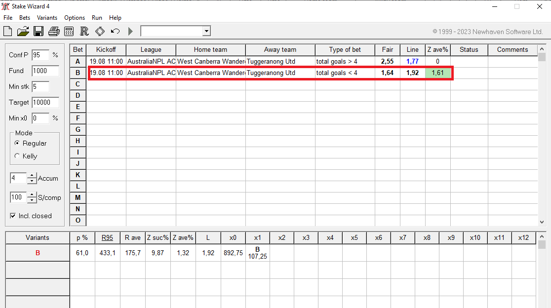551x308 pixels.
Task: Click the Min stk input field
Action: 40,86
